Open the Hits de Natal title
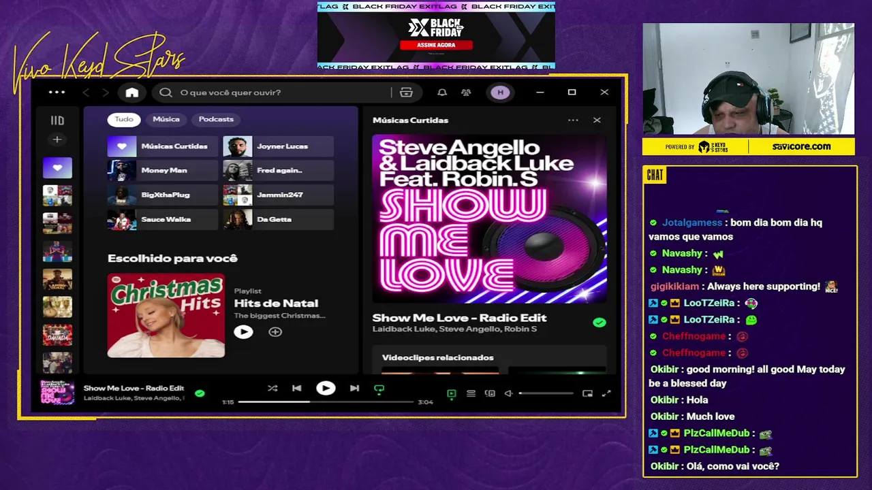Viewport: 872px width, 490px height. [276, 304]
